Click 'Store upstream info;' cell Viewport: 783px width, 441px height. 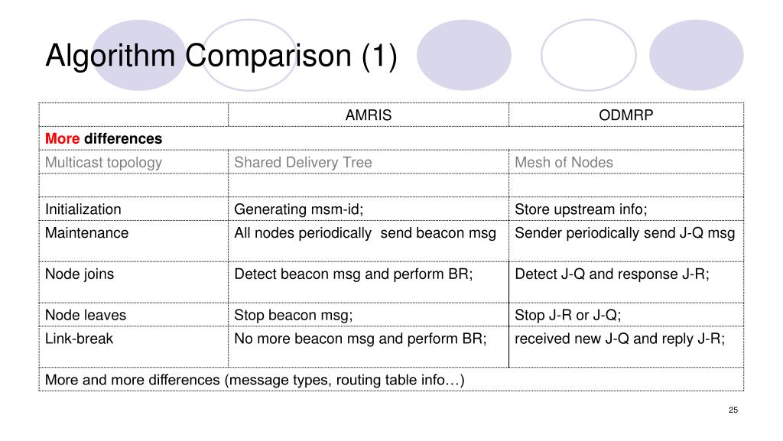(580, 209)
